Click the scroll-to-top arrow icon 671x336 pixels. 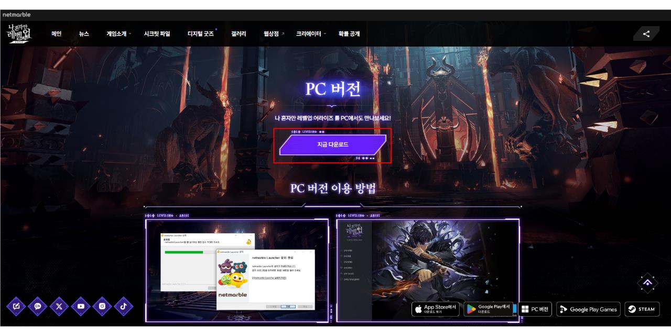coord(647,283)
